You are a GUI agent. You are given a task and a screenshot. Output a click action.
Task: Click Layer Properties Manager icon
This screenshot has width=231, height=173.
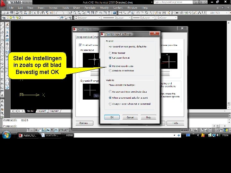(4, 18)
